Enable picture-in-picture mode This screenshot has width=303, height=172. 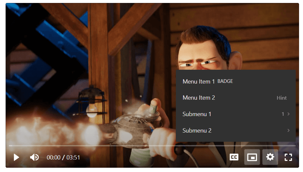(252, 157)
